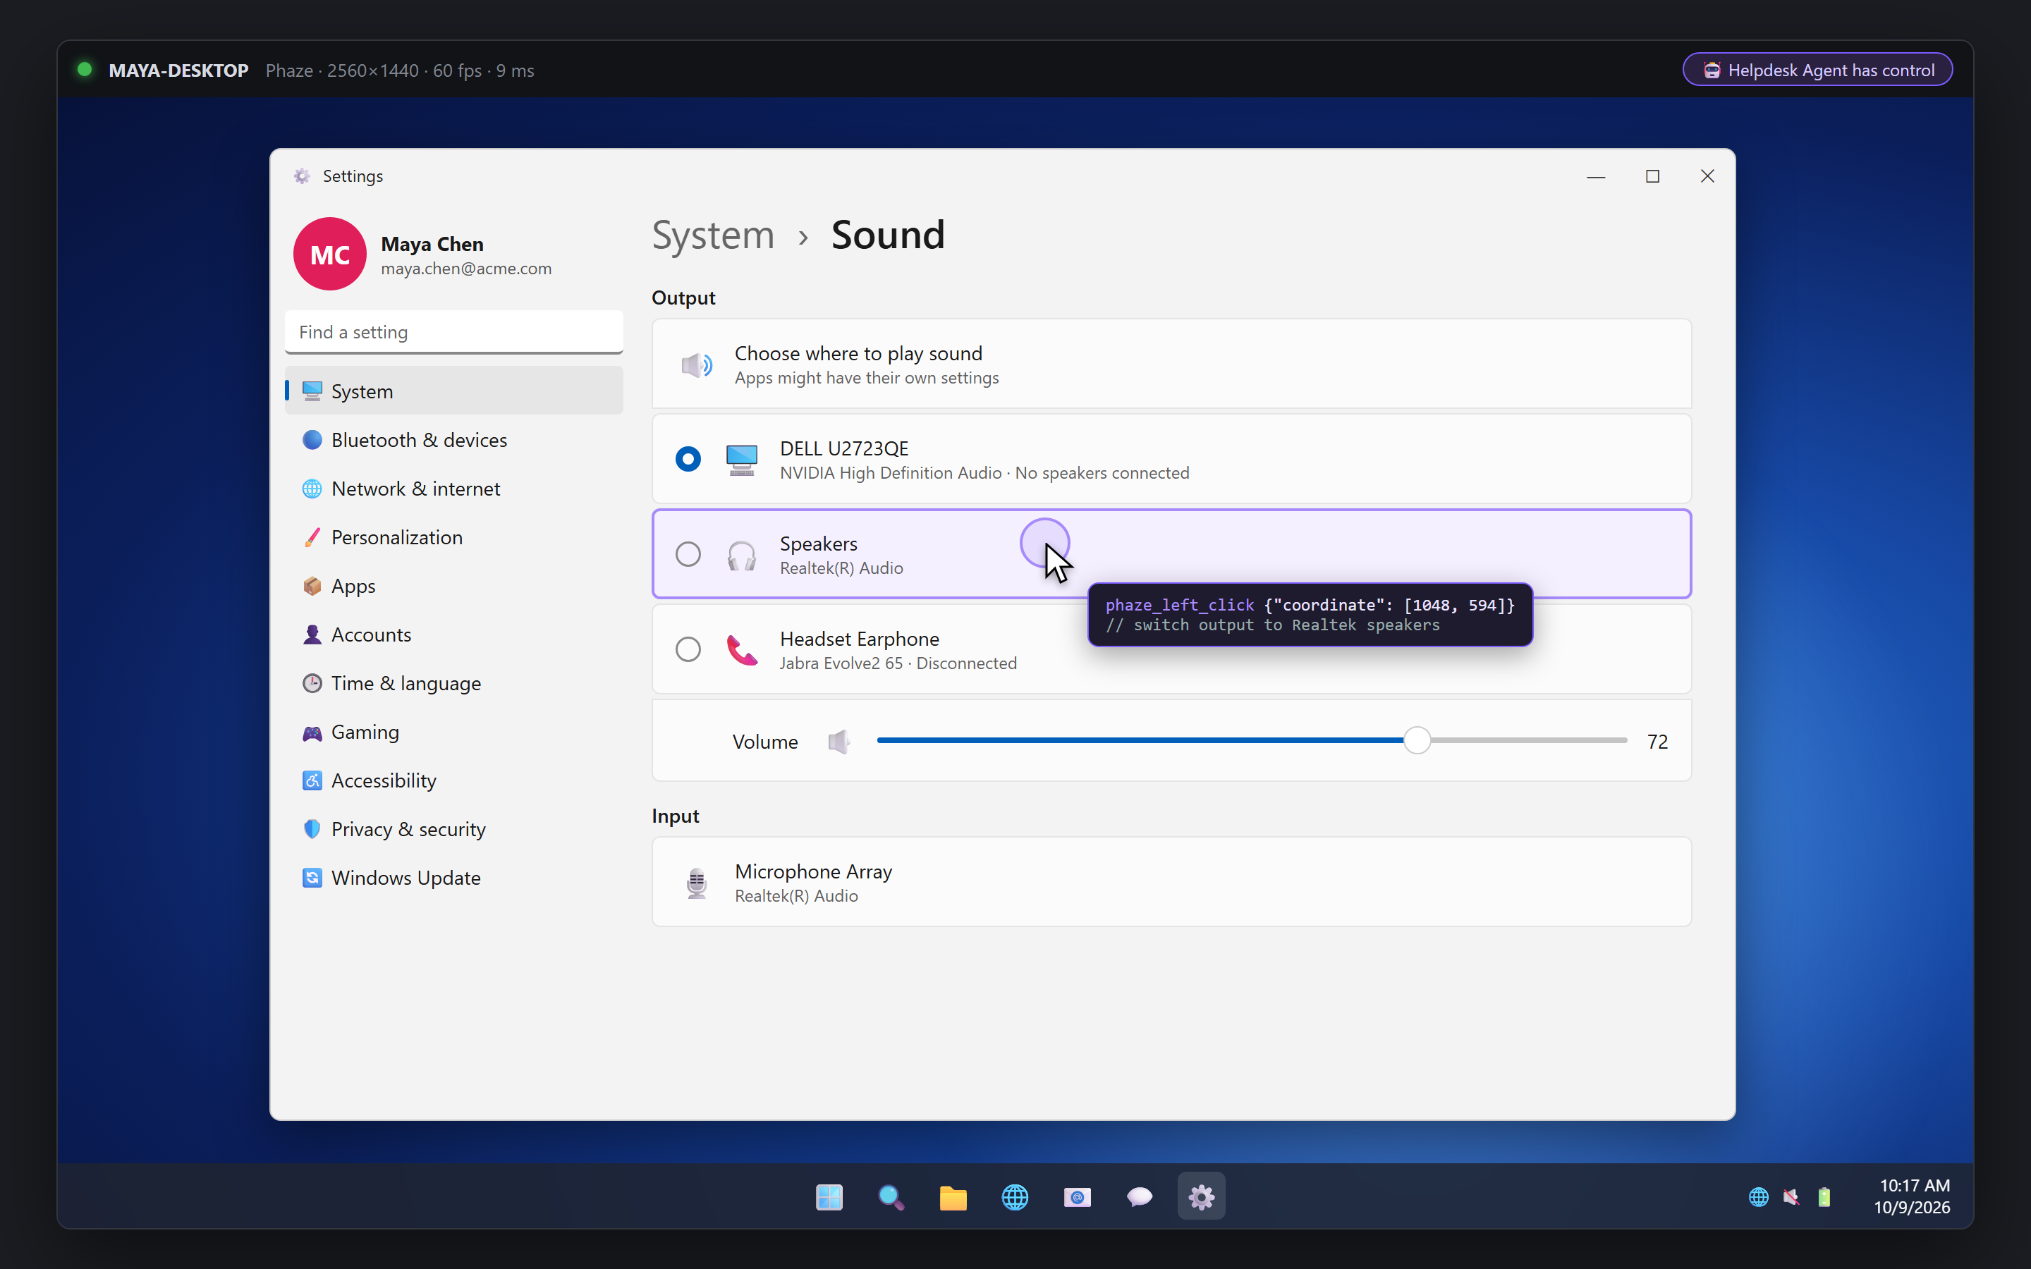
Task: Click the Find a setting search box
Action: (x=454, y=332)
